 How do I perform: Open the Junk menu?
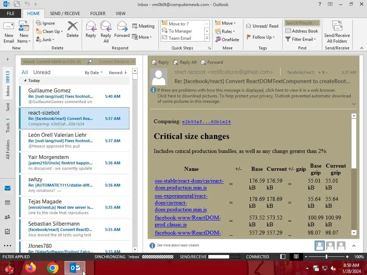45,39
